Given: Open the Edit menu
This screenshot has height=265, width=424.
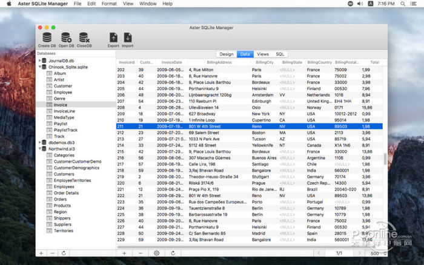Looking at the screenshot, I should tap(91, 4).
